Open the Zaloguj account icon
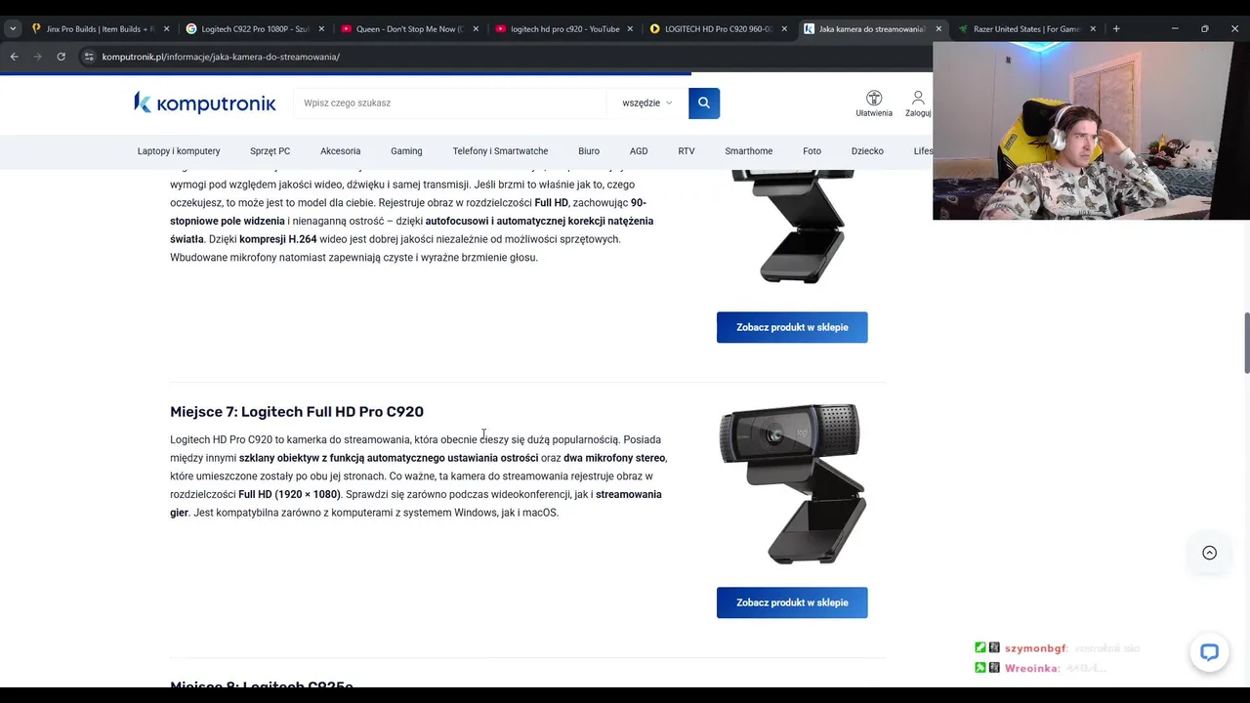 click(918, 103)
